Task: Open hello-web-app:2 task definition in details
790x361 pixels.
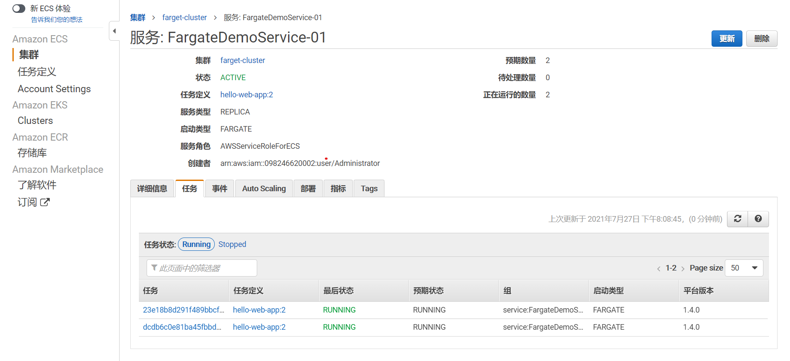Action: 246,95
